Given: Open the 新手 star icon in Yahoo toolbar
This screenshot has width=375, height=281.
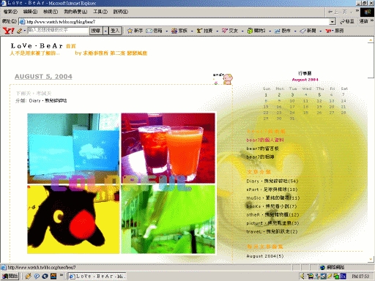Looking at the screenshot, I should click(x=130, y=31).
